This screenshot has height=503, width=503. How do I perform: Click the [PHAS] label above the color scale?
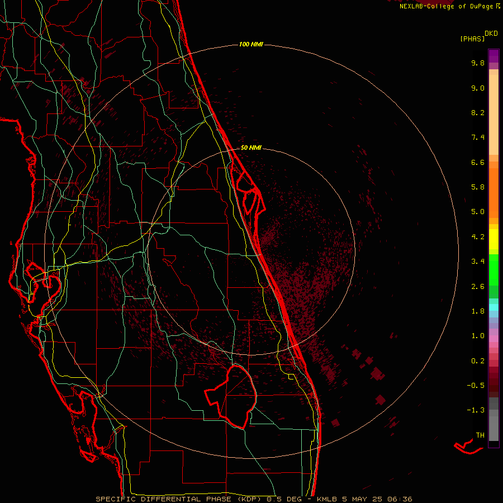coord(472,39)
